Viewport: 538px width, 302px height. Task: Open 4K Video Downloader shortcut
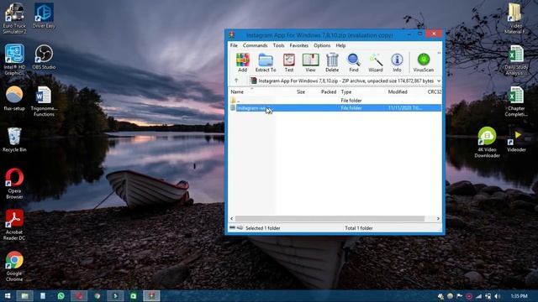pyautogui.click(x=487, y=143)
